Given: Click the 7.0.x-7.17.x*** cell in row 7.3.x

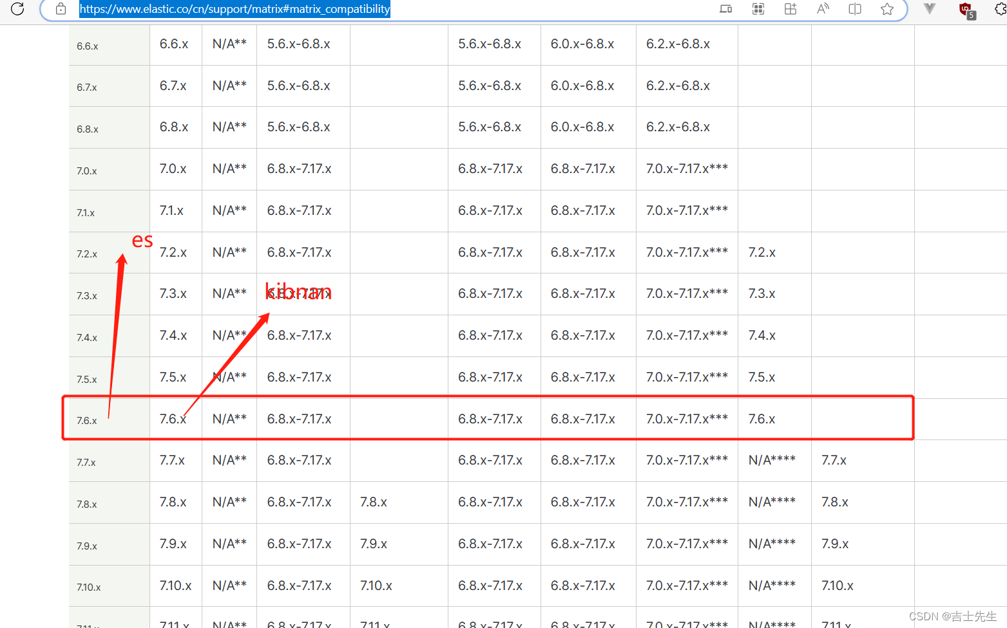Looking at the screenshot, I should pyautogui.click(x=687, y=293).
